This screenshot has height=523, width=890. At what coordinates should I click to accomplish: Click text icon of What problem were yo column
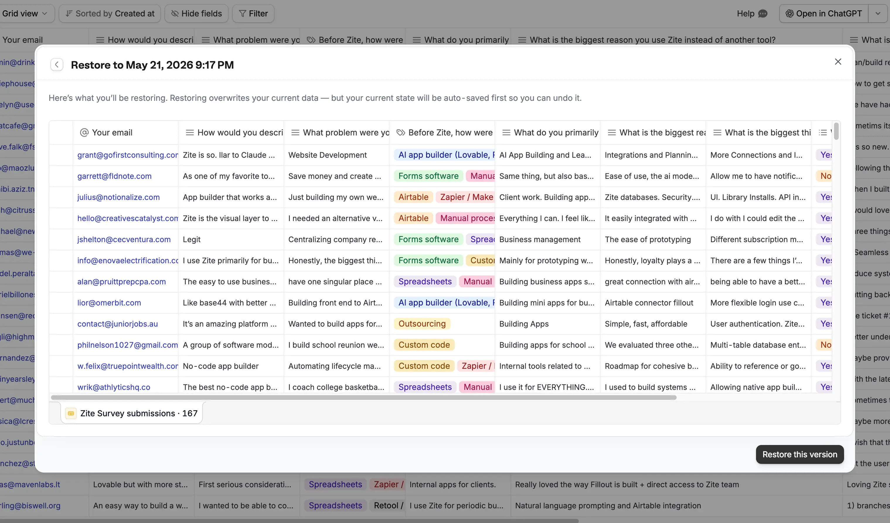coord(295,133)
